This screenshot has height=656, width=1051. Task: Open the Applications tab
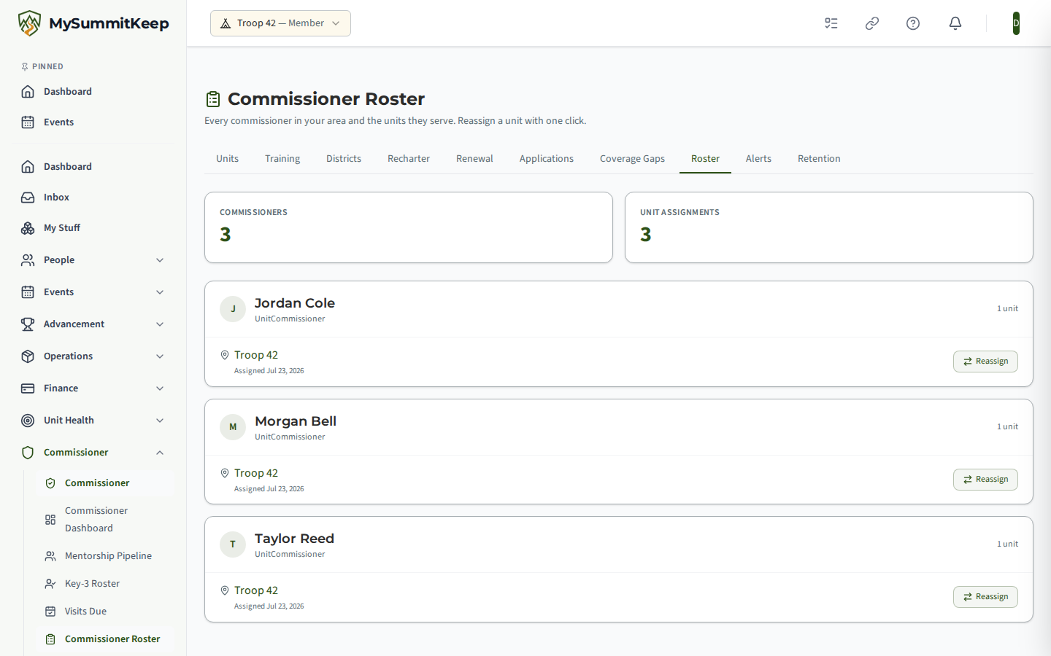[x=547, y=159]
